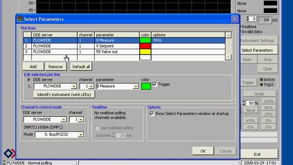Click yellow color swatch in 55 Valve out row
Screen dimensions: 293x165
click(145, 52)
